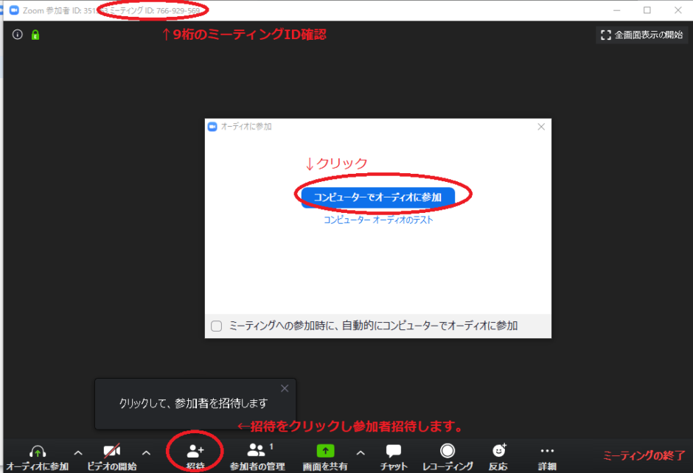693x473 pixels.
Task: Click the meeting info icon
Action: 16,34
